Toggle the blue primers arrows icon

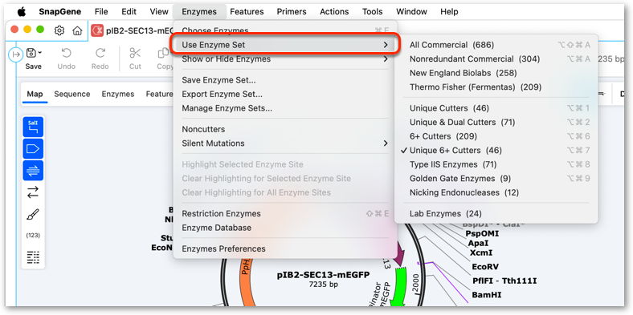point(33,171)
